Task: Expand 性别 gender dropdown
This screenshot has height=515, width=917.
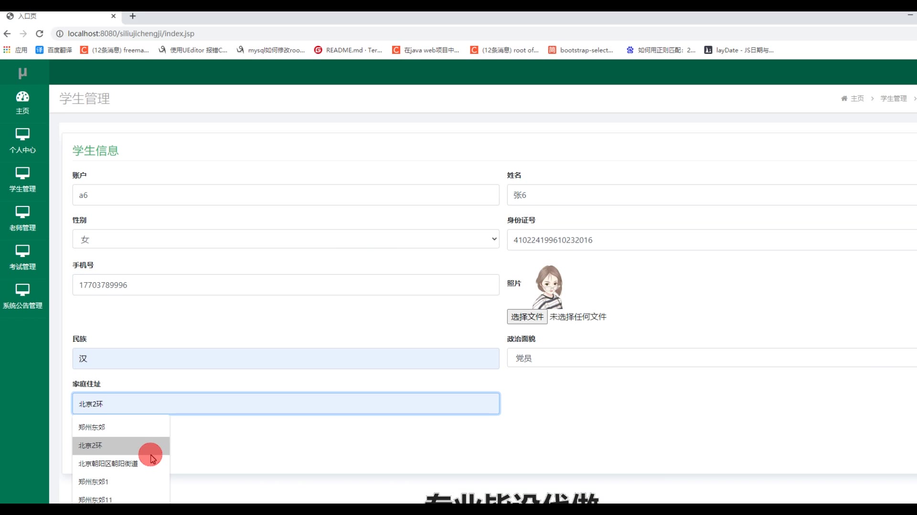Action: pyautogui.click(x=286, y=239)
